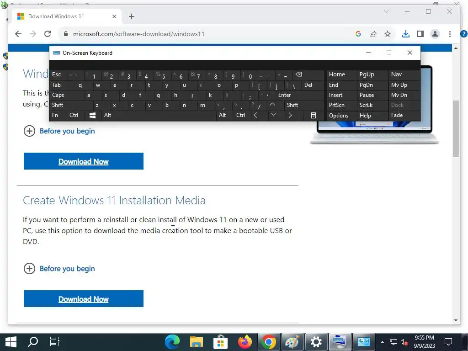
Task: Open a new Chrome tab
Action: pos(132,16)
